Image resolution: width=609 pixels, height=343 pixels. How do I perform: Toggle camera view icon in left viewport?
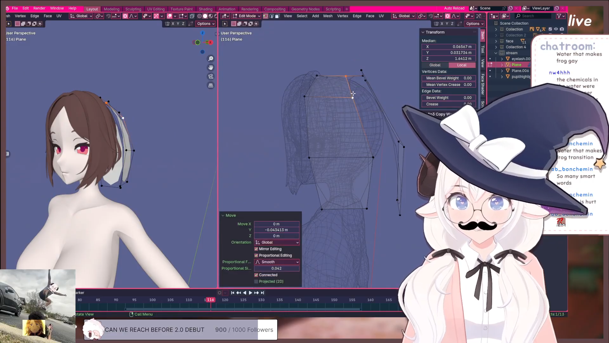point(211,77)
